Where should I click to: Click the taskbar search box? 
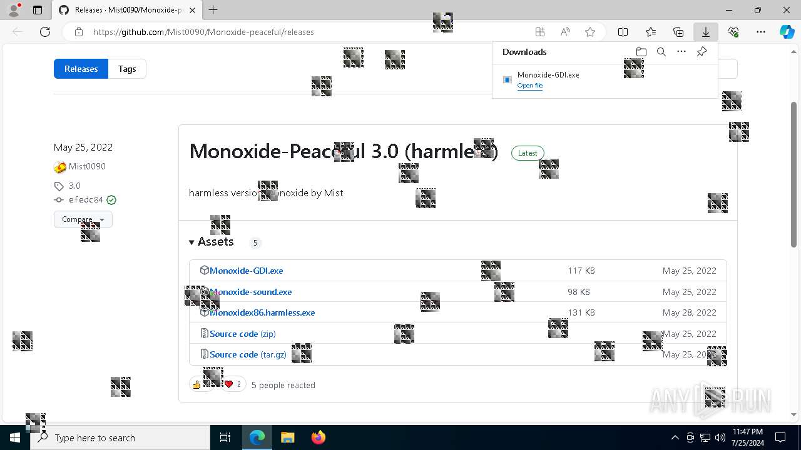pyautogui.click(x=120, y=437)
